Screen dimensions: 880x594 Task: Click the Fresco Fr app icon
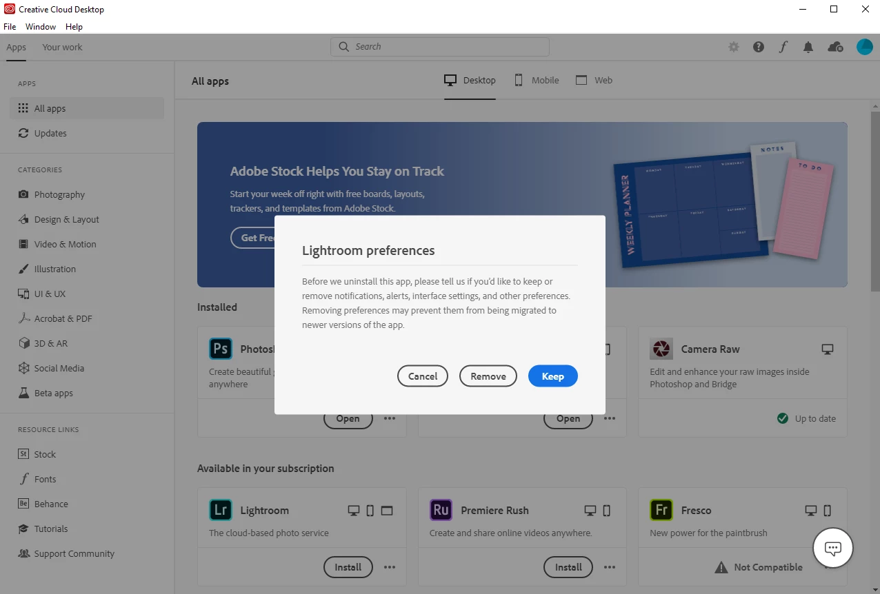click(x=661, y=510)
